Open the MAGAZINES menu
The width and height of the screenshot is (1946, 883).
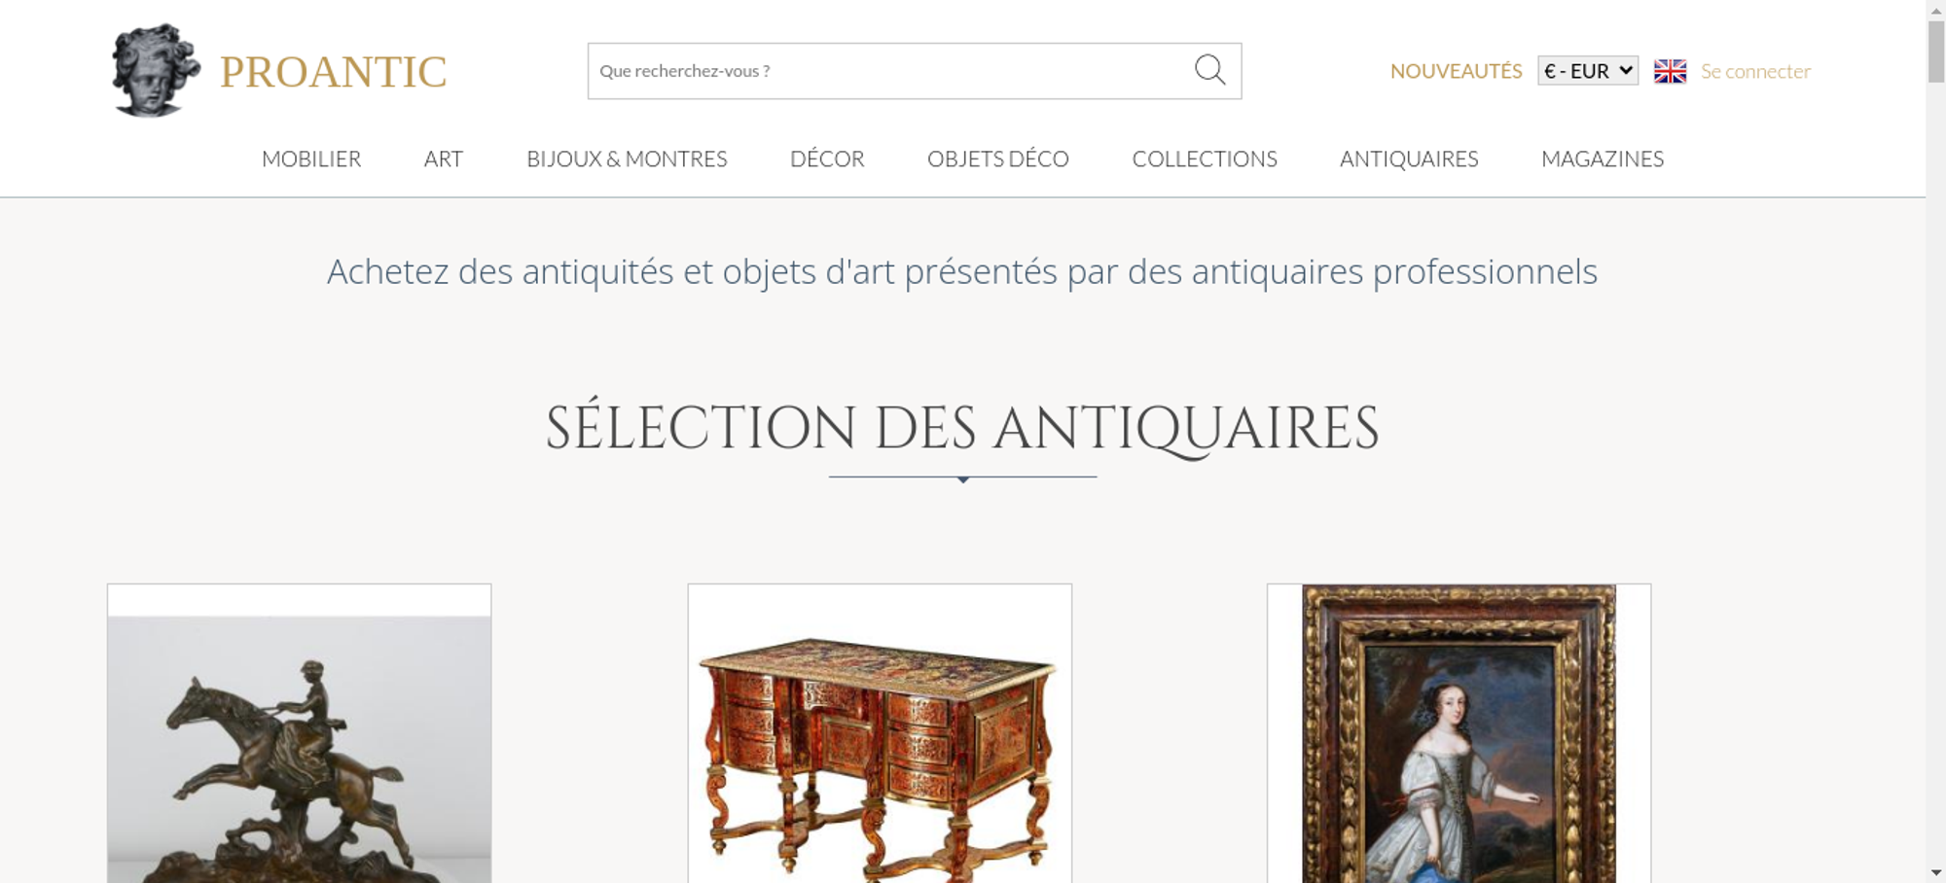click(1603, 159)
